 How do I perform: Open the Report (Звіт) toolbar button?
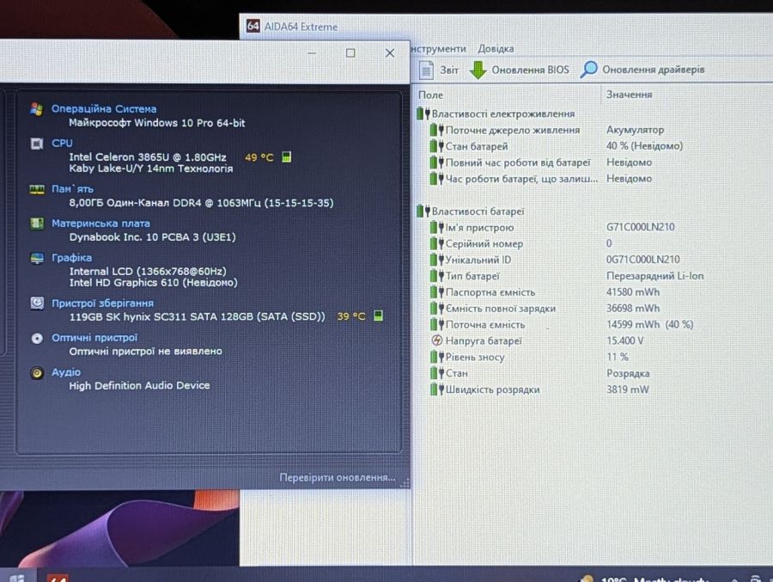coord(439,70)
